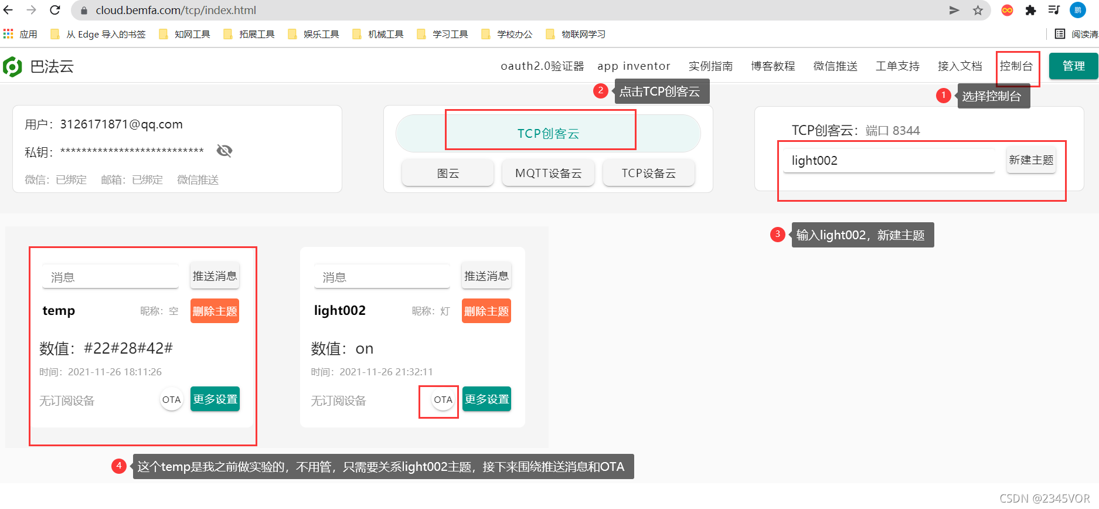Open the 接入文档 nav item
This screenshot has height=509, width=1099.
click(x=960, y=66)
